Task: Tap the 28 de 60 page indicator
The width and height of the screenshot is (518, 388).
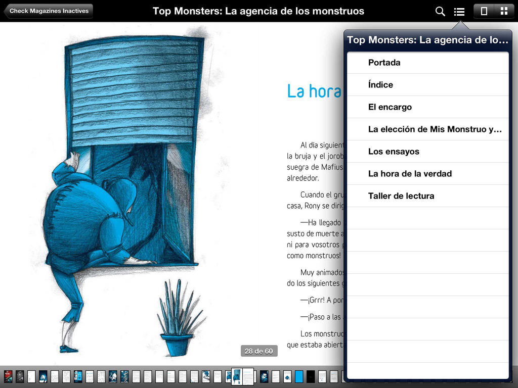Action: [x=258, y=351]
